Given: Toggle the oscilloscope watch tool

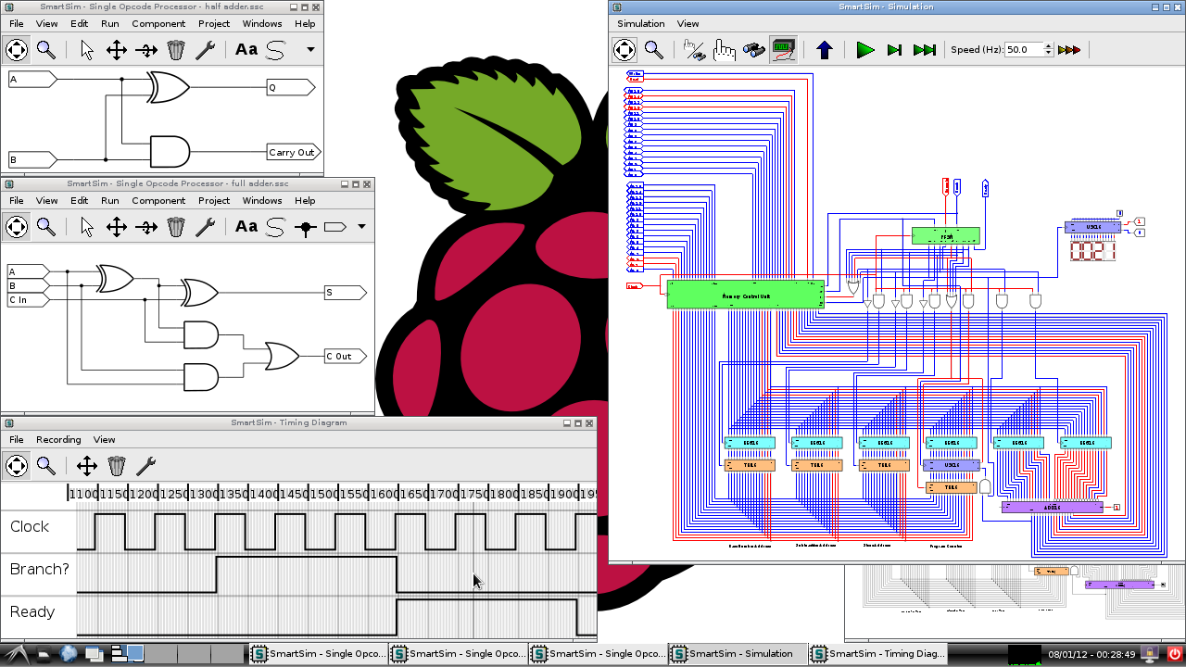Looking at the screenshot, I should pyautogui.click(x=784, y=49).
